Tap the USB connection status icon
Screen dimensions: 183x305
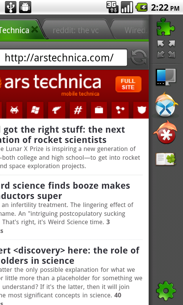point(11,7)
